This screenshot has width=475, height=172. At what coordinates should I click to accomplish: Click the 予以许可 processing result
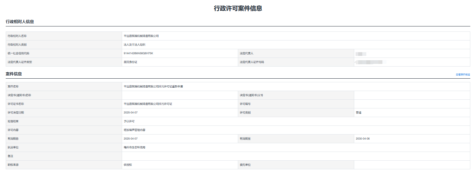(x=129, y=121)
